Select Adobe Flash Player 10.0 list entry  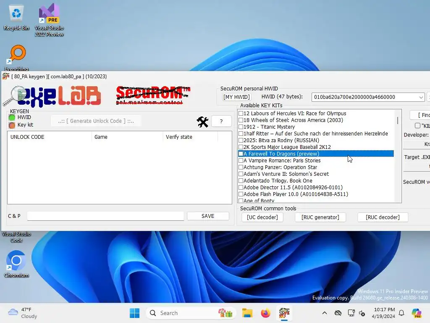pos(316,194)
